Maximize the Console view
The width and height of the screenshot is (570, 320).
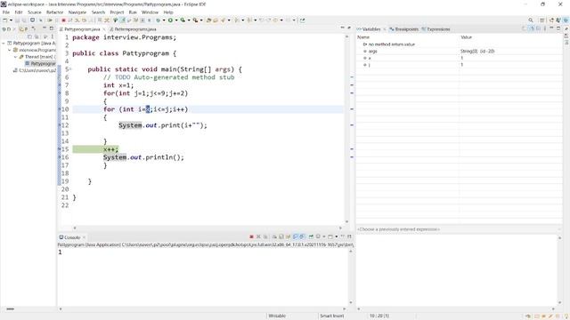point(349,236)
